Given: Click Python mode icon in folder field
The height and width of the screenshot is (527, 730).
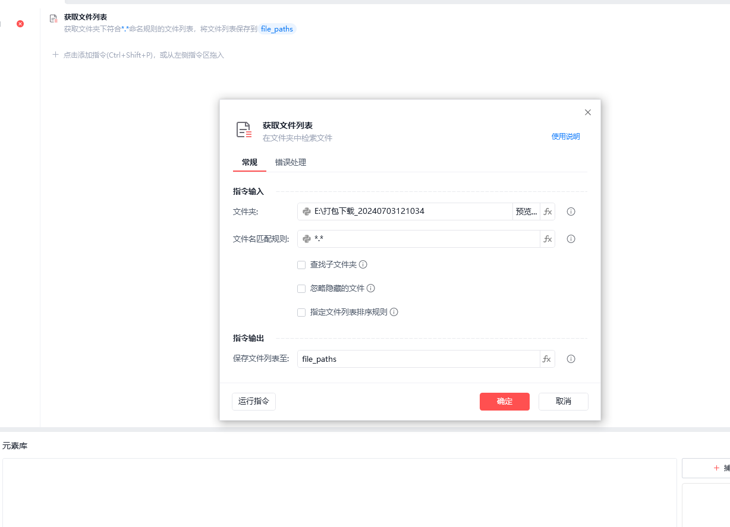Looking at the screenshot, I should coord(307,212).
